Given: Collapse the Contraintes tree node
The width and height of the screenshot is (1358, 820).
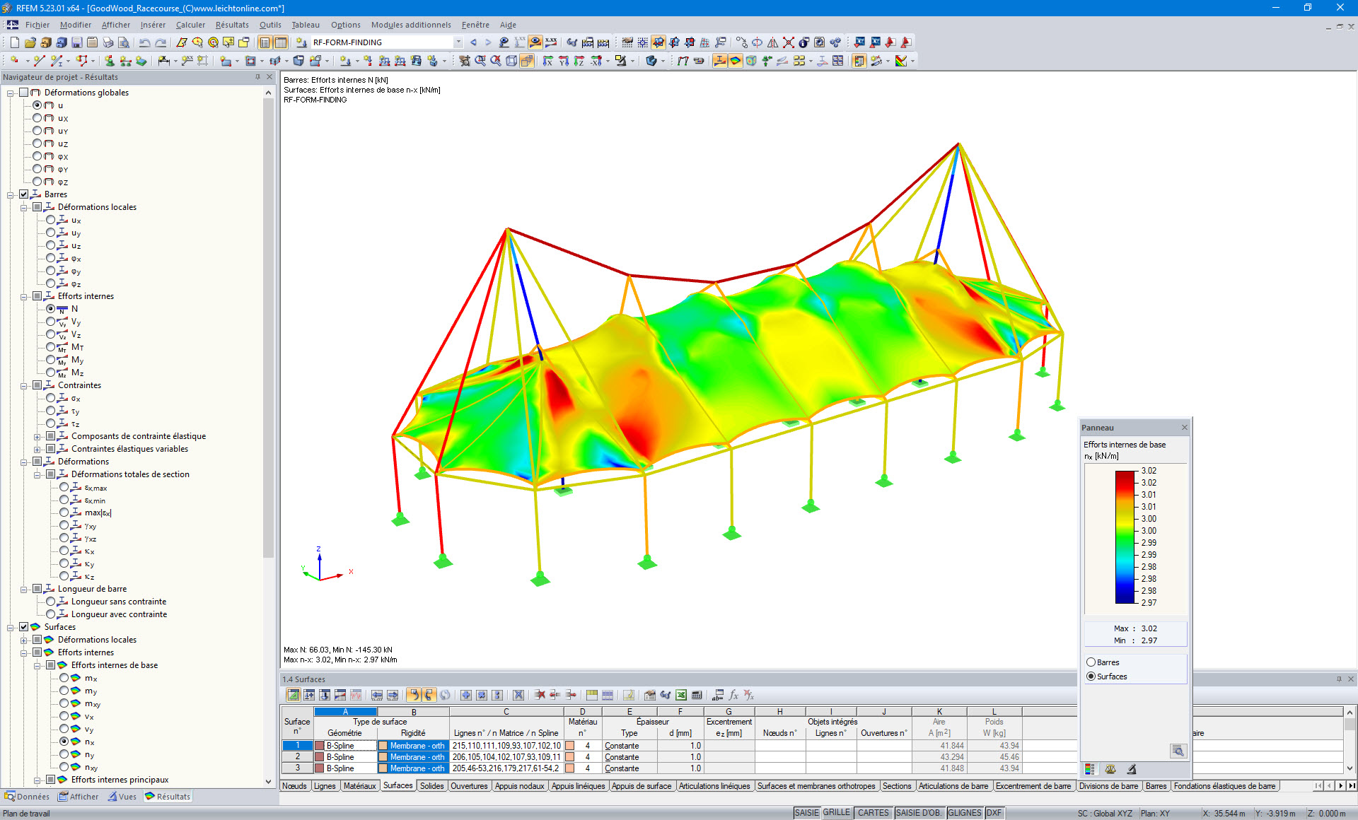Looking at the screenshot, I should (23, 385).
